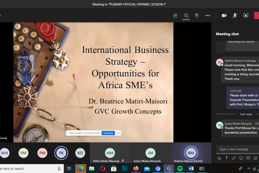Open Windows Task View
The width and height of the screenshot is (259, 173).
coord(69,169)
